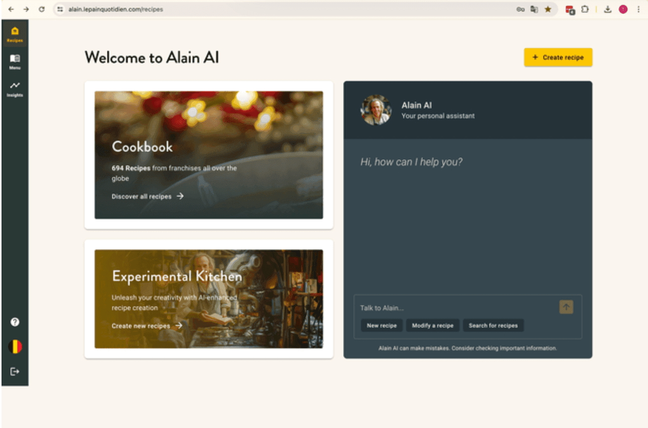Open the Experimental Kitchen card image
648x428 pixels.
pos(209,299)
